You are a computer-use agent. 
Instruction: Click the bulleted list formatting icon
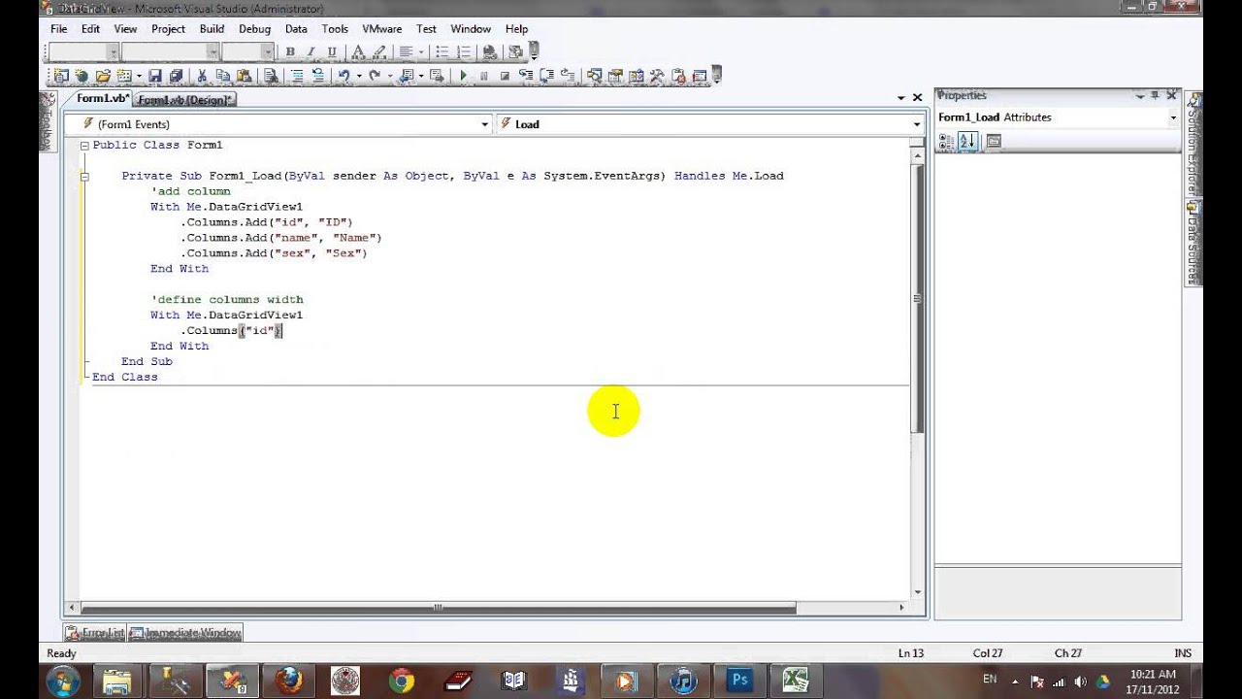[x=441, y=51]
